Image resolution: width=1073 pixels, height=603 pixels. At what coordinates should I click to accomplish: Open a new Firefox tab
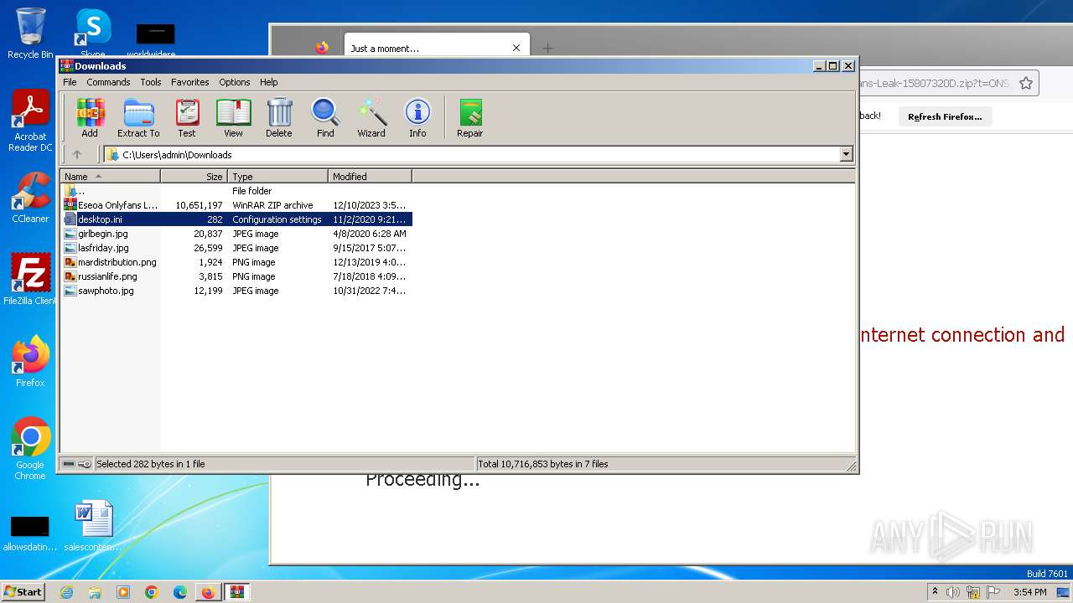547,48
